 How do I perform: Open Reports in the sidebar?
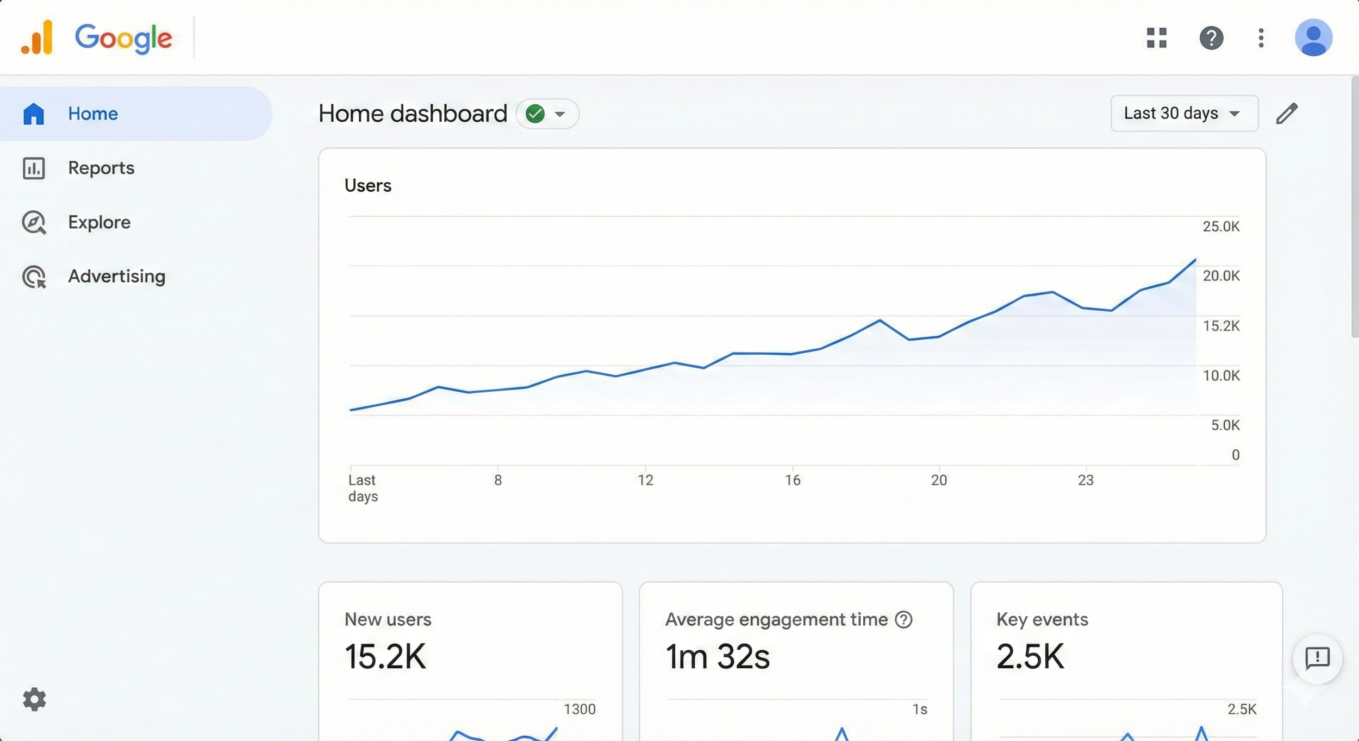pos(101,168)
